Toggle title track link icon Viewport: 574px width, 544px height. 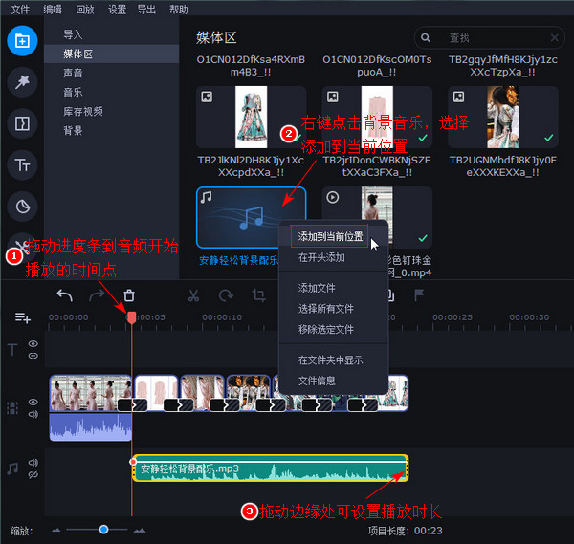click(x=33, y=356)
